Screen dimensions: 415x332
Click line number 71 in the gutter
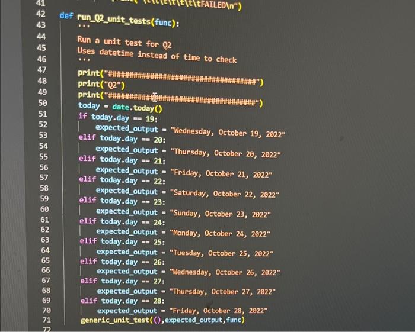tap(46, 320)
